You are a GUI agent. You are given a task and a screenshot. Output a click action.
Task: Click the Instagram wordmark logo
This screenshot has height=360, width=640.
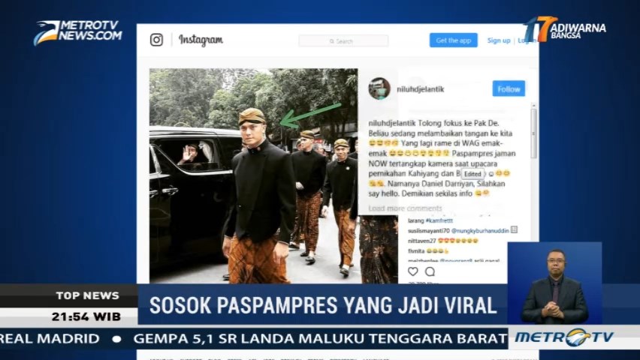click(201, 40)
